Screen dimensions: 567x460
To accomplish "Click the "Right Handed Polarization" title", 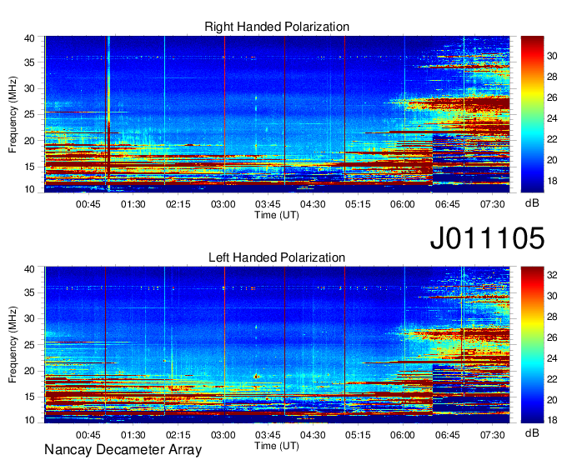I will pos(277,27).
